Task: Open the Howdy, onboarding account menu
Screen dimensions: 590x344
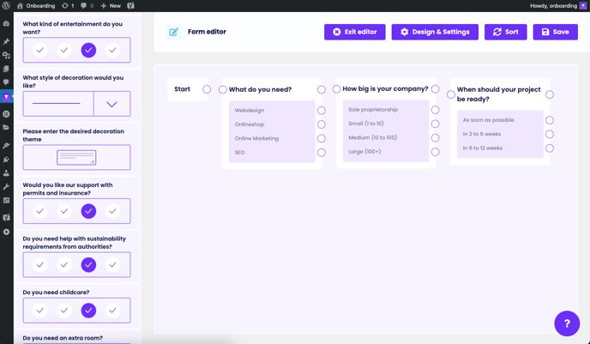Action: click(x=553, y=6)
